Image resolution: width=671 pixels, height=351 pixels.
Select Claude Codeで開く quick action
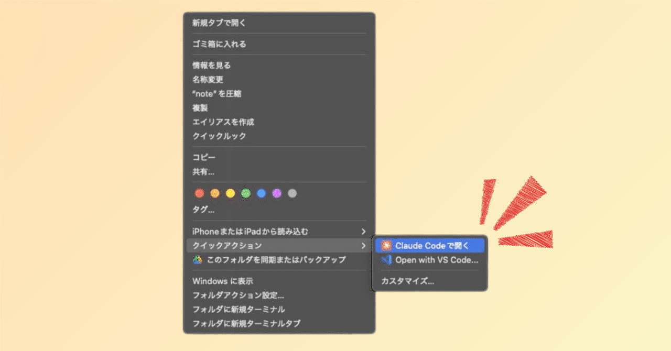click(x=430, y=246)
